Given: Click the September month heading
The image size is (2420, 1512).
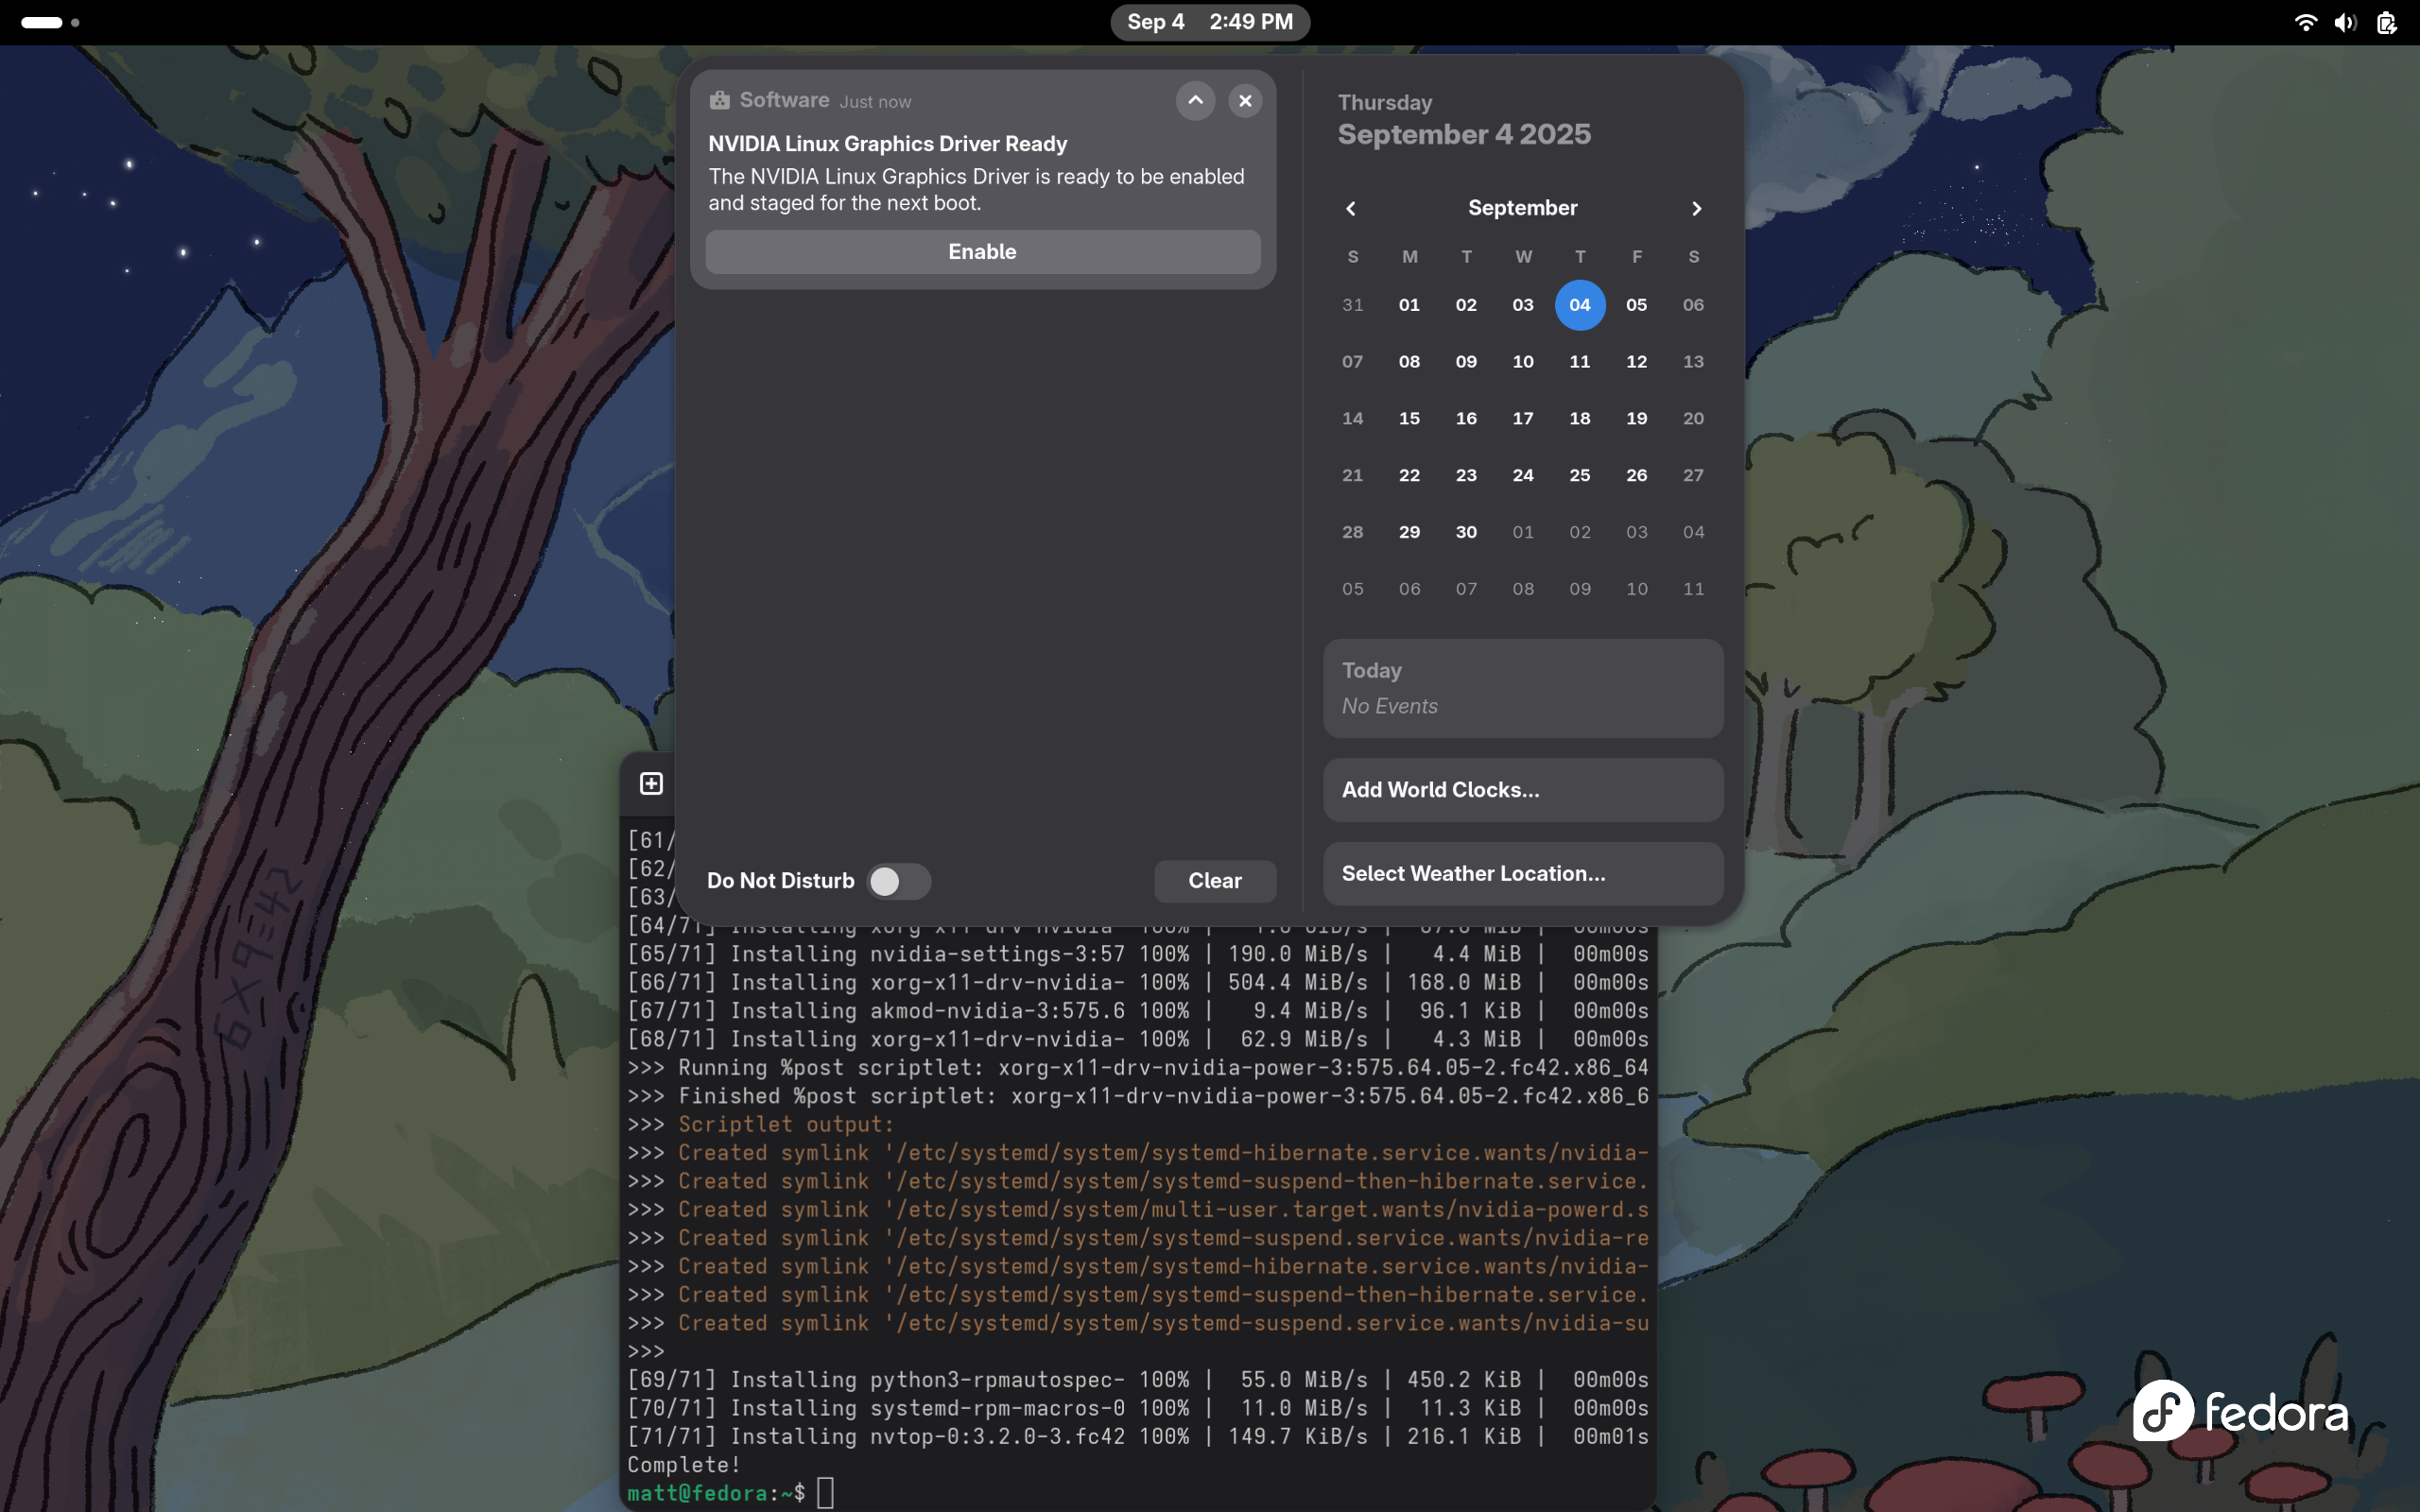Looking at the screenshot, I should point(1522,208).
